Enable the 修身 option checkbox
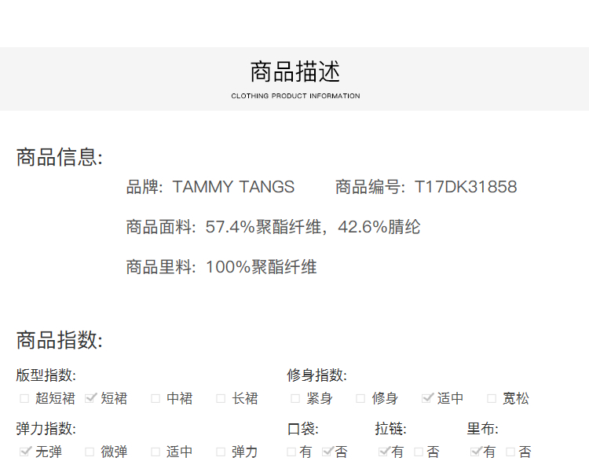This screenshot has width=589, height=461. coord(360,398)
